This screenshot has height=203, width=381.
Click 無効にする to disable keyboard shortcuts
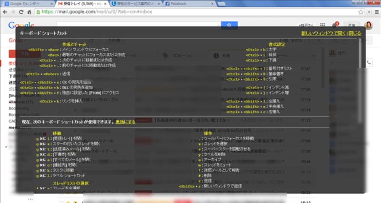tap(123, 122)
